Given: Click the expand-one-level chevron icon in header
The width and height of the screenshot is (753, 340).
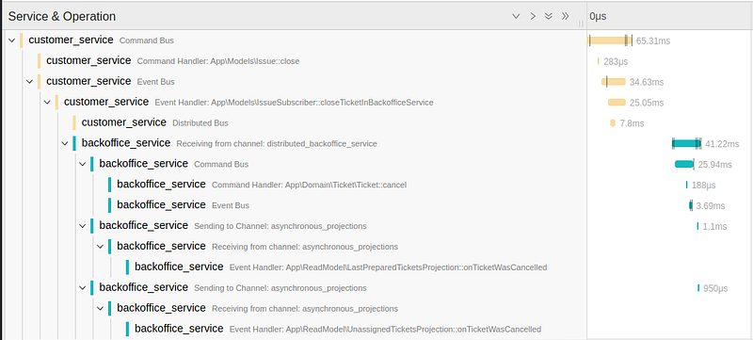Looking at the screenshot, I should click(533, 16).
